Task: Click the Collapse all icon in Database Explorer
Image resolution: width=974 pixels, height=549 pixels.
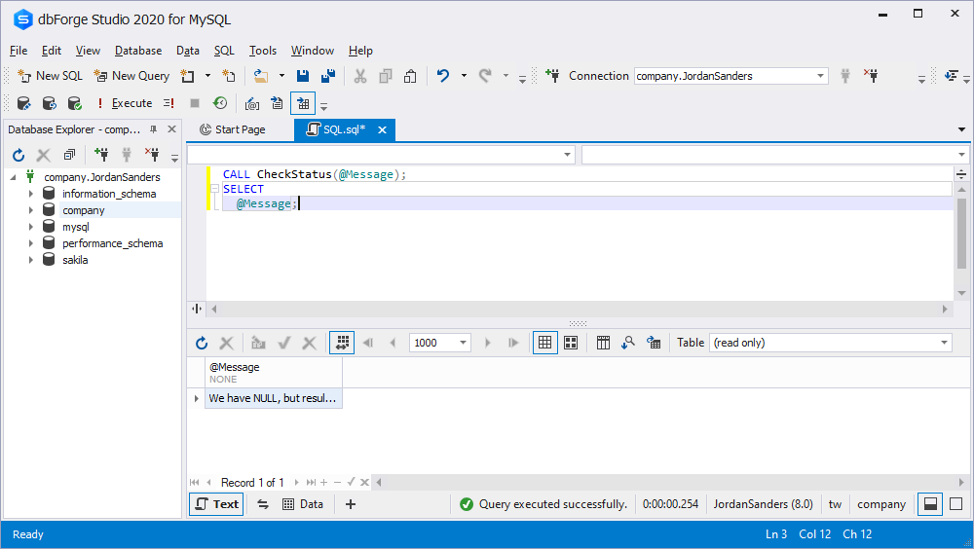Action: pos(69,155)
